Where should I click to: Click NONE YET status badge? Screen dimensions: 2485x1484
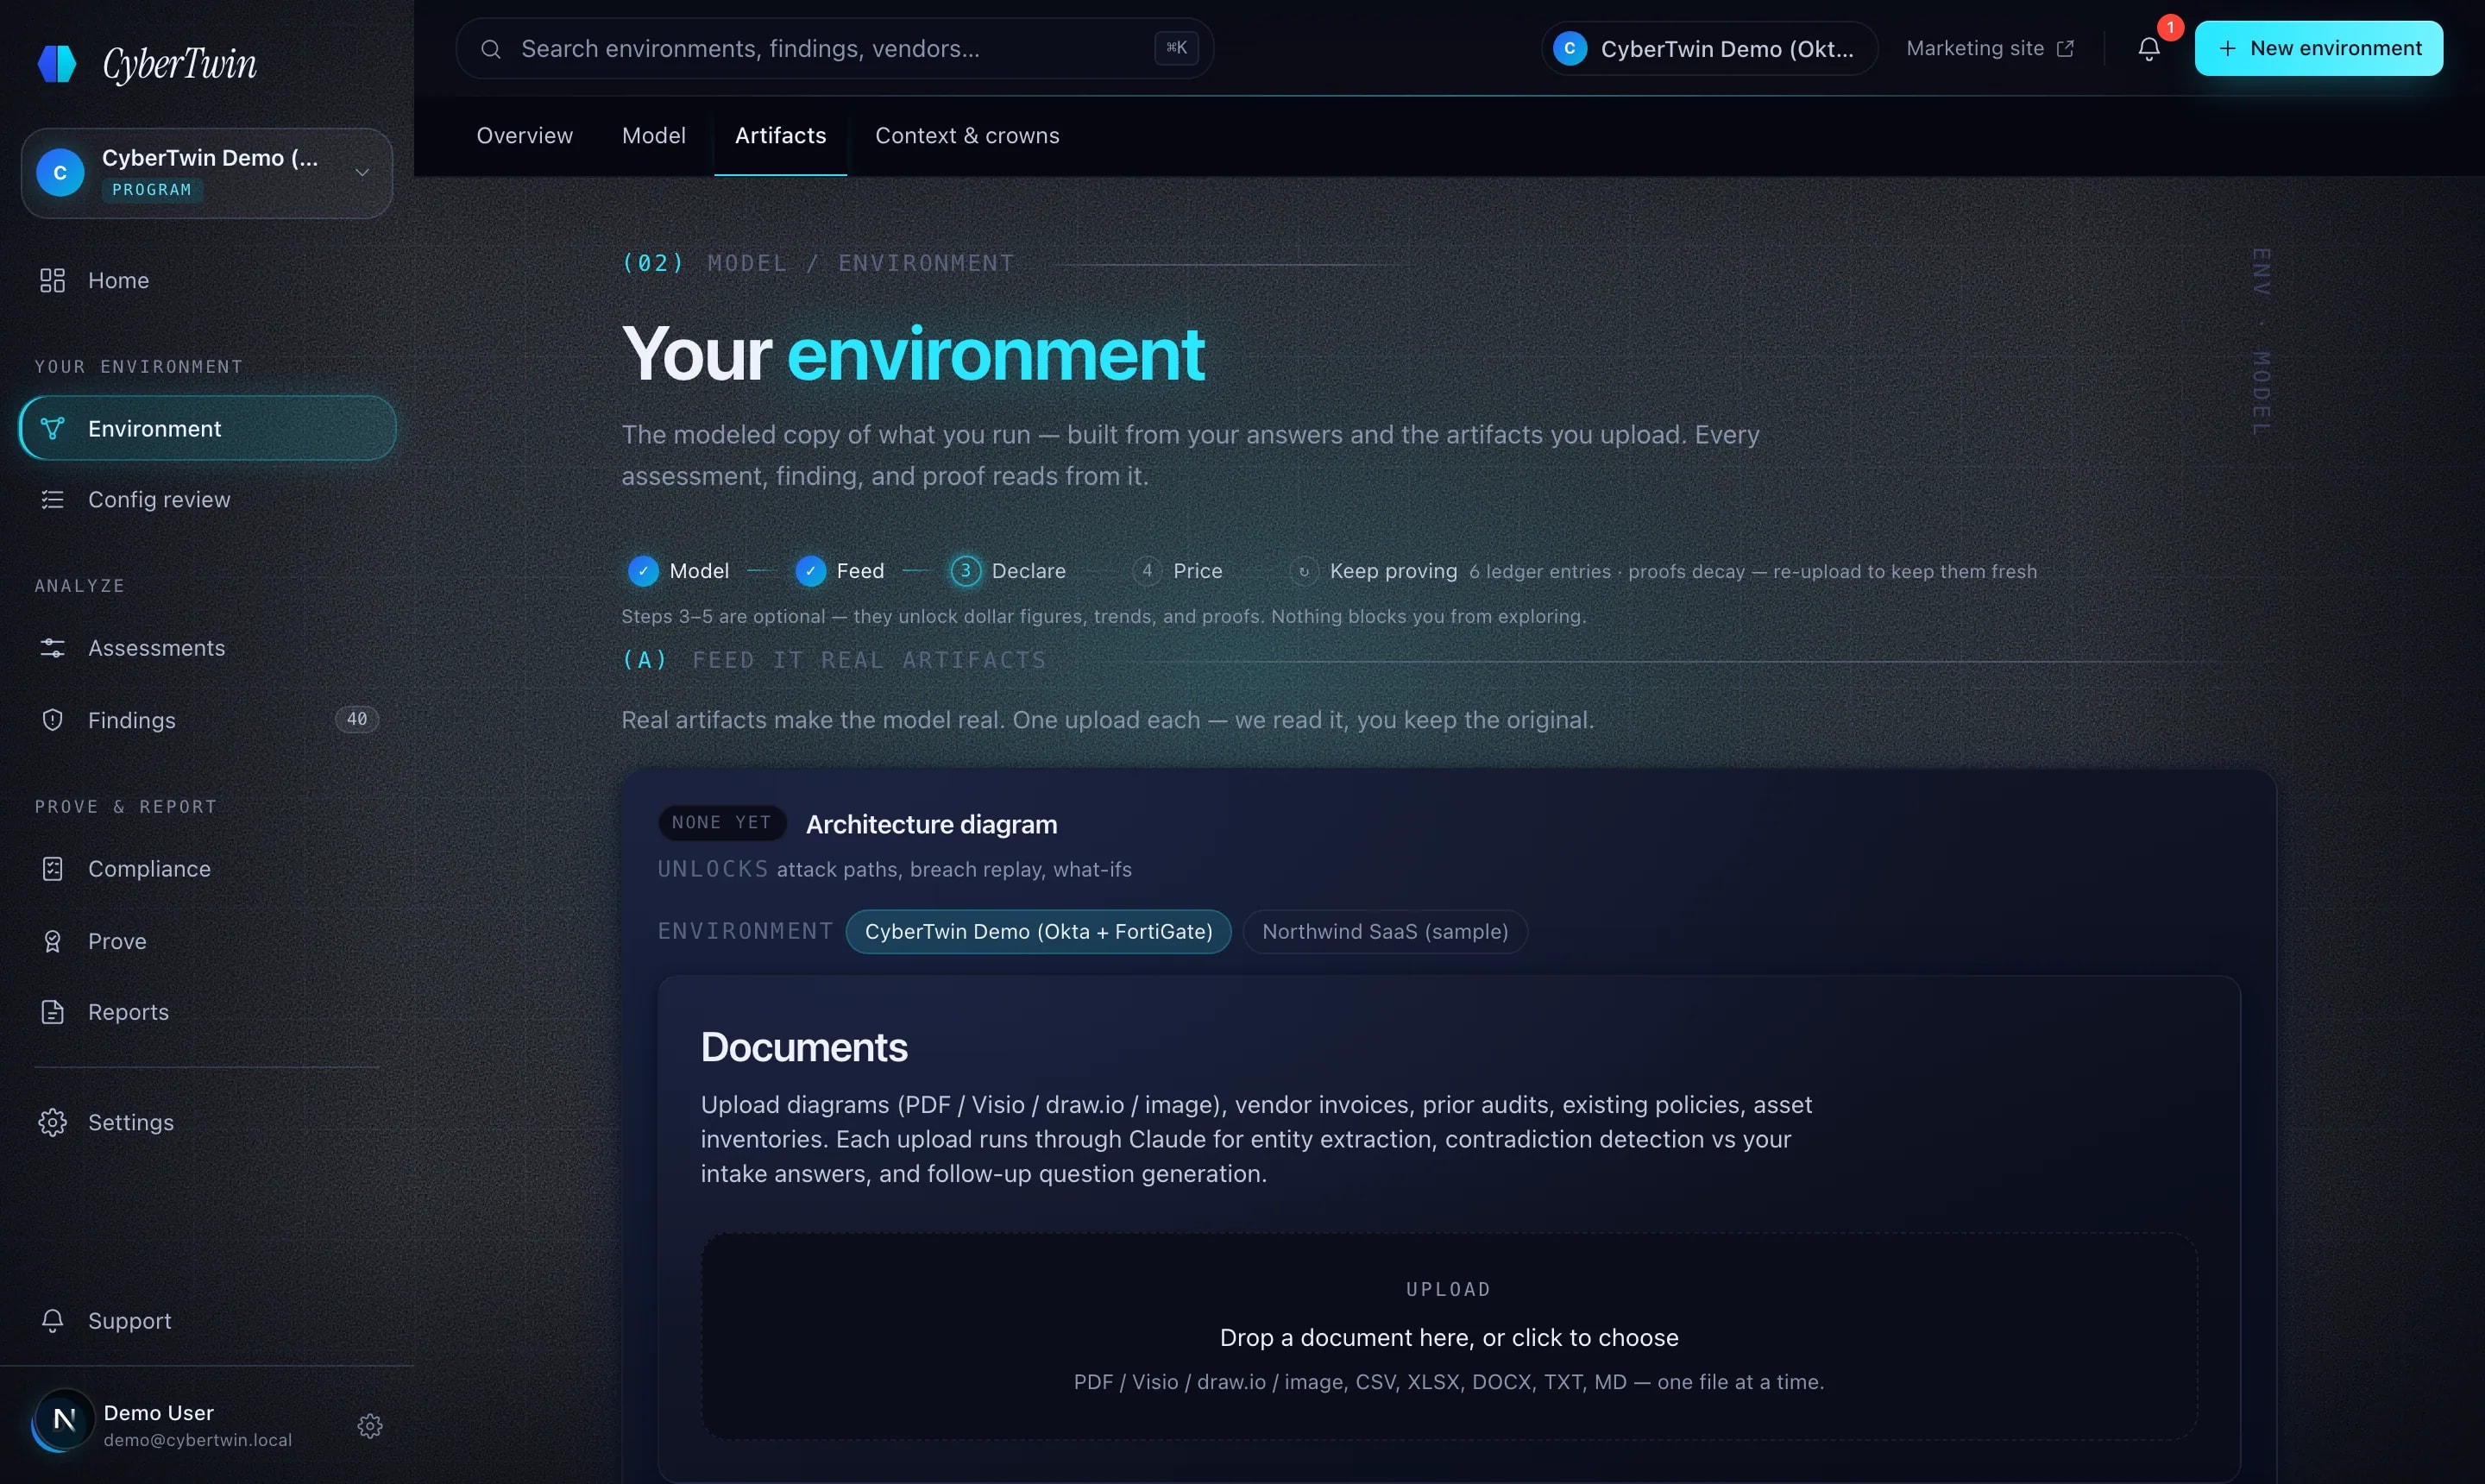(x=722, y=823)
